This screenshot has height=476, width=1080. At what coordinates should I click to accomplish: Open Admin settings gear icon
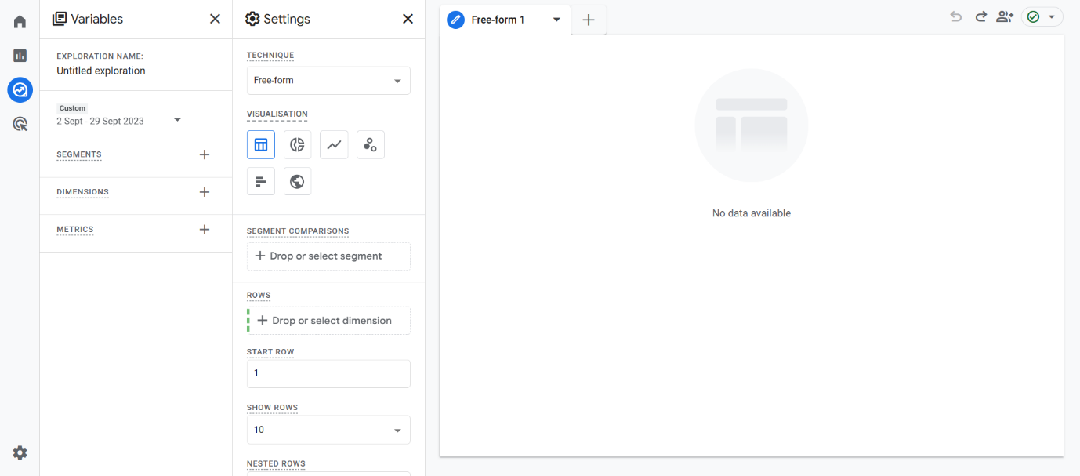click(20, 452)
